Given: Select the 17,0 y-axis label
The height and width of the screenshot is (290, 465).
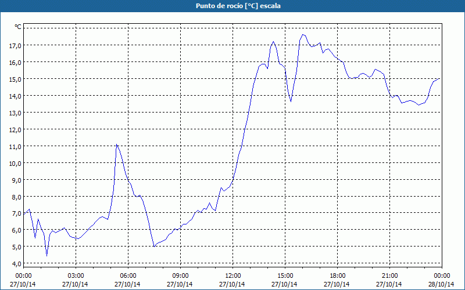Looking at the screenshot, I should coord(16,45).
